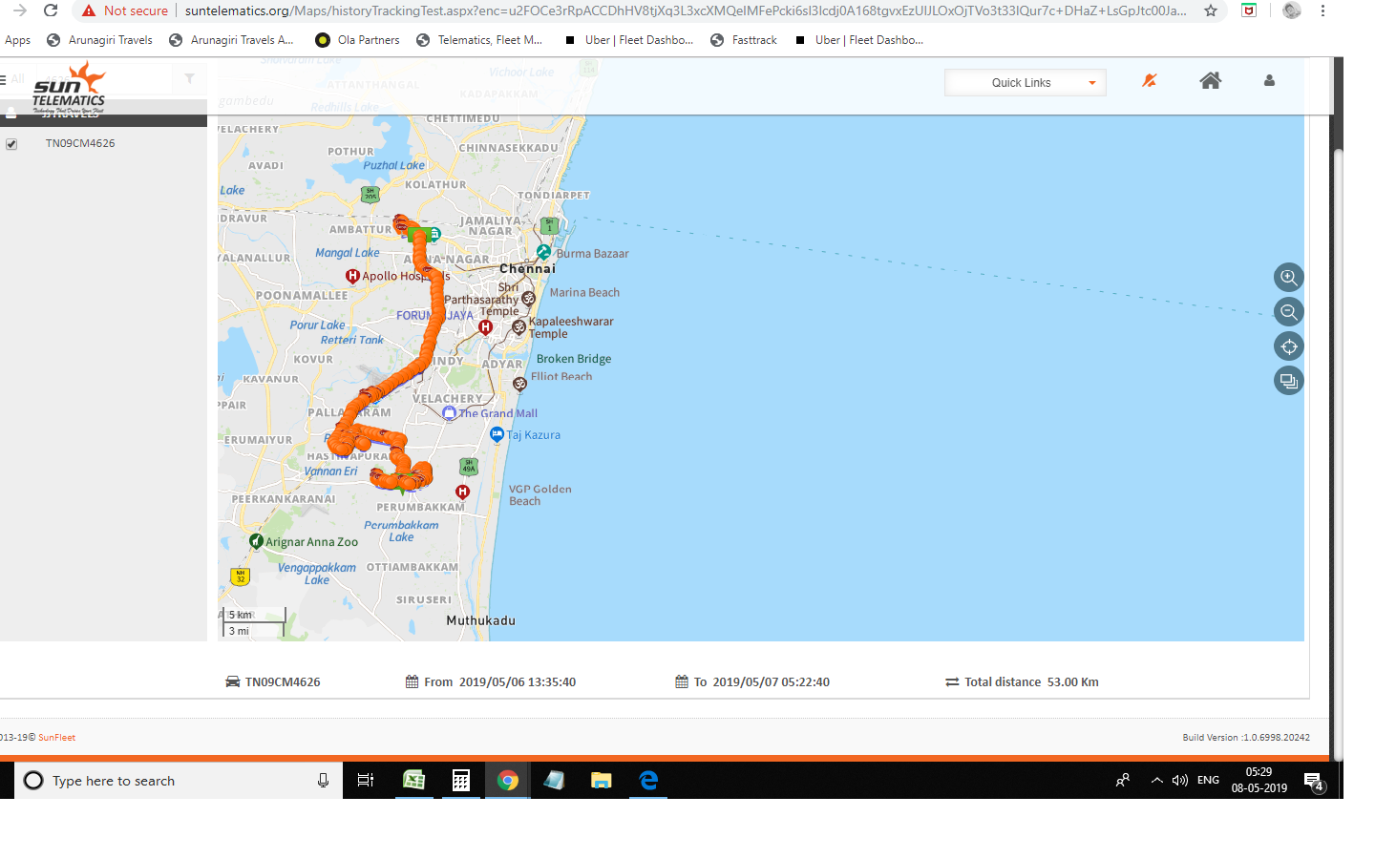Reload the page in Chrome
Screen dimensions: 1375x859
[x=51, y=10]
